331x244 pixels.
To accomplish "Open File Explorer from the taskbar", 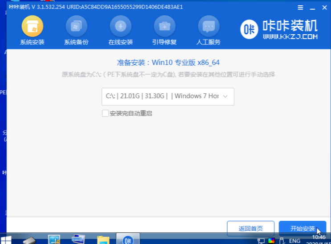I will pos(103,240).
